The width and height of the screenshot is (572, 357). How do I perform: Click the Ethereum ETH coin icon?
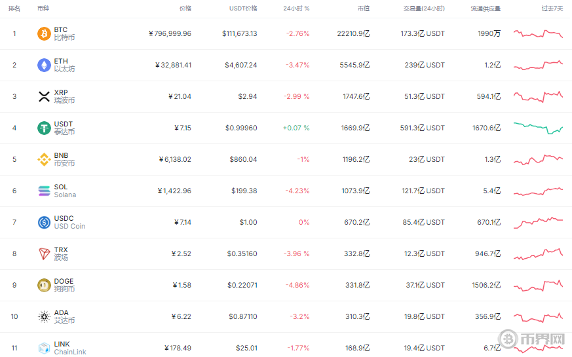pyautogui.click(x=44, y=65)
